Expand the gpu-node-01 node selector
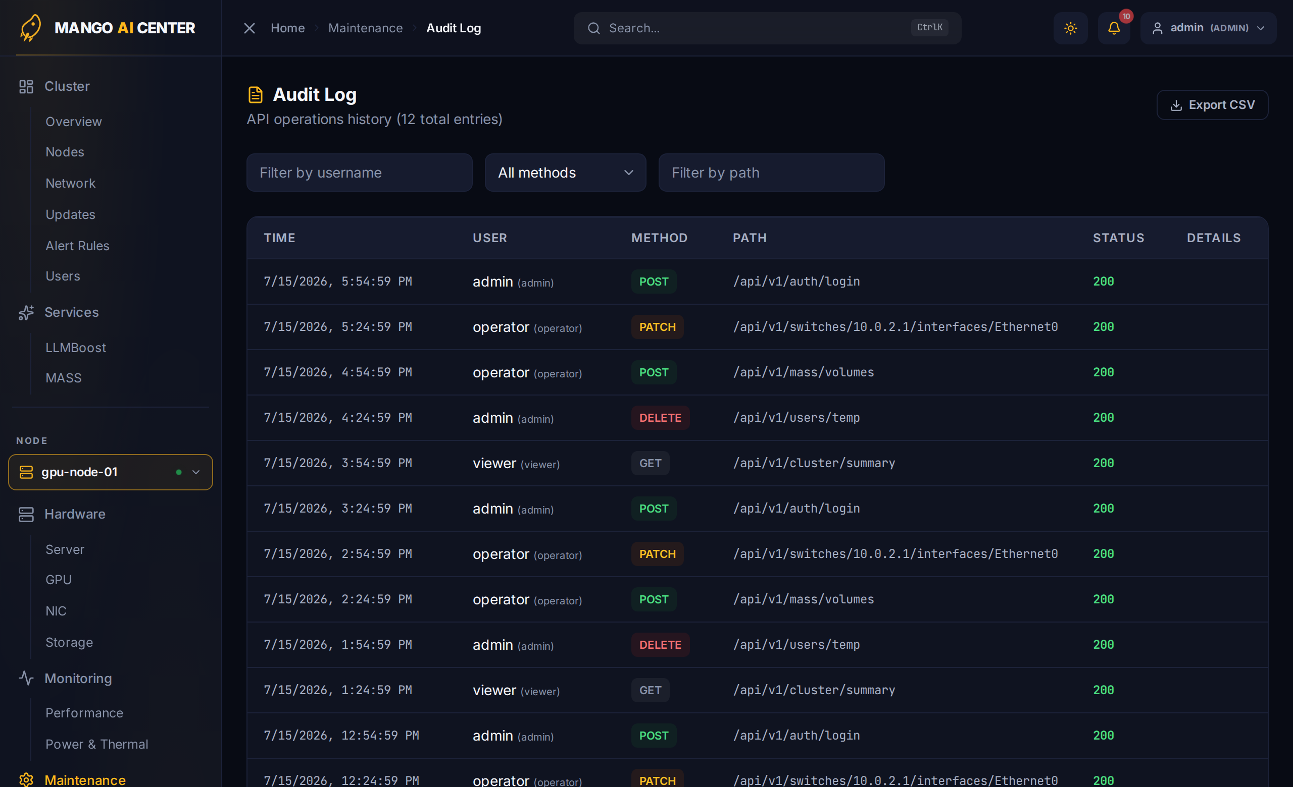The image size is (1293, 787). click(110, 472)
